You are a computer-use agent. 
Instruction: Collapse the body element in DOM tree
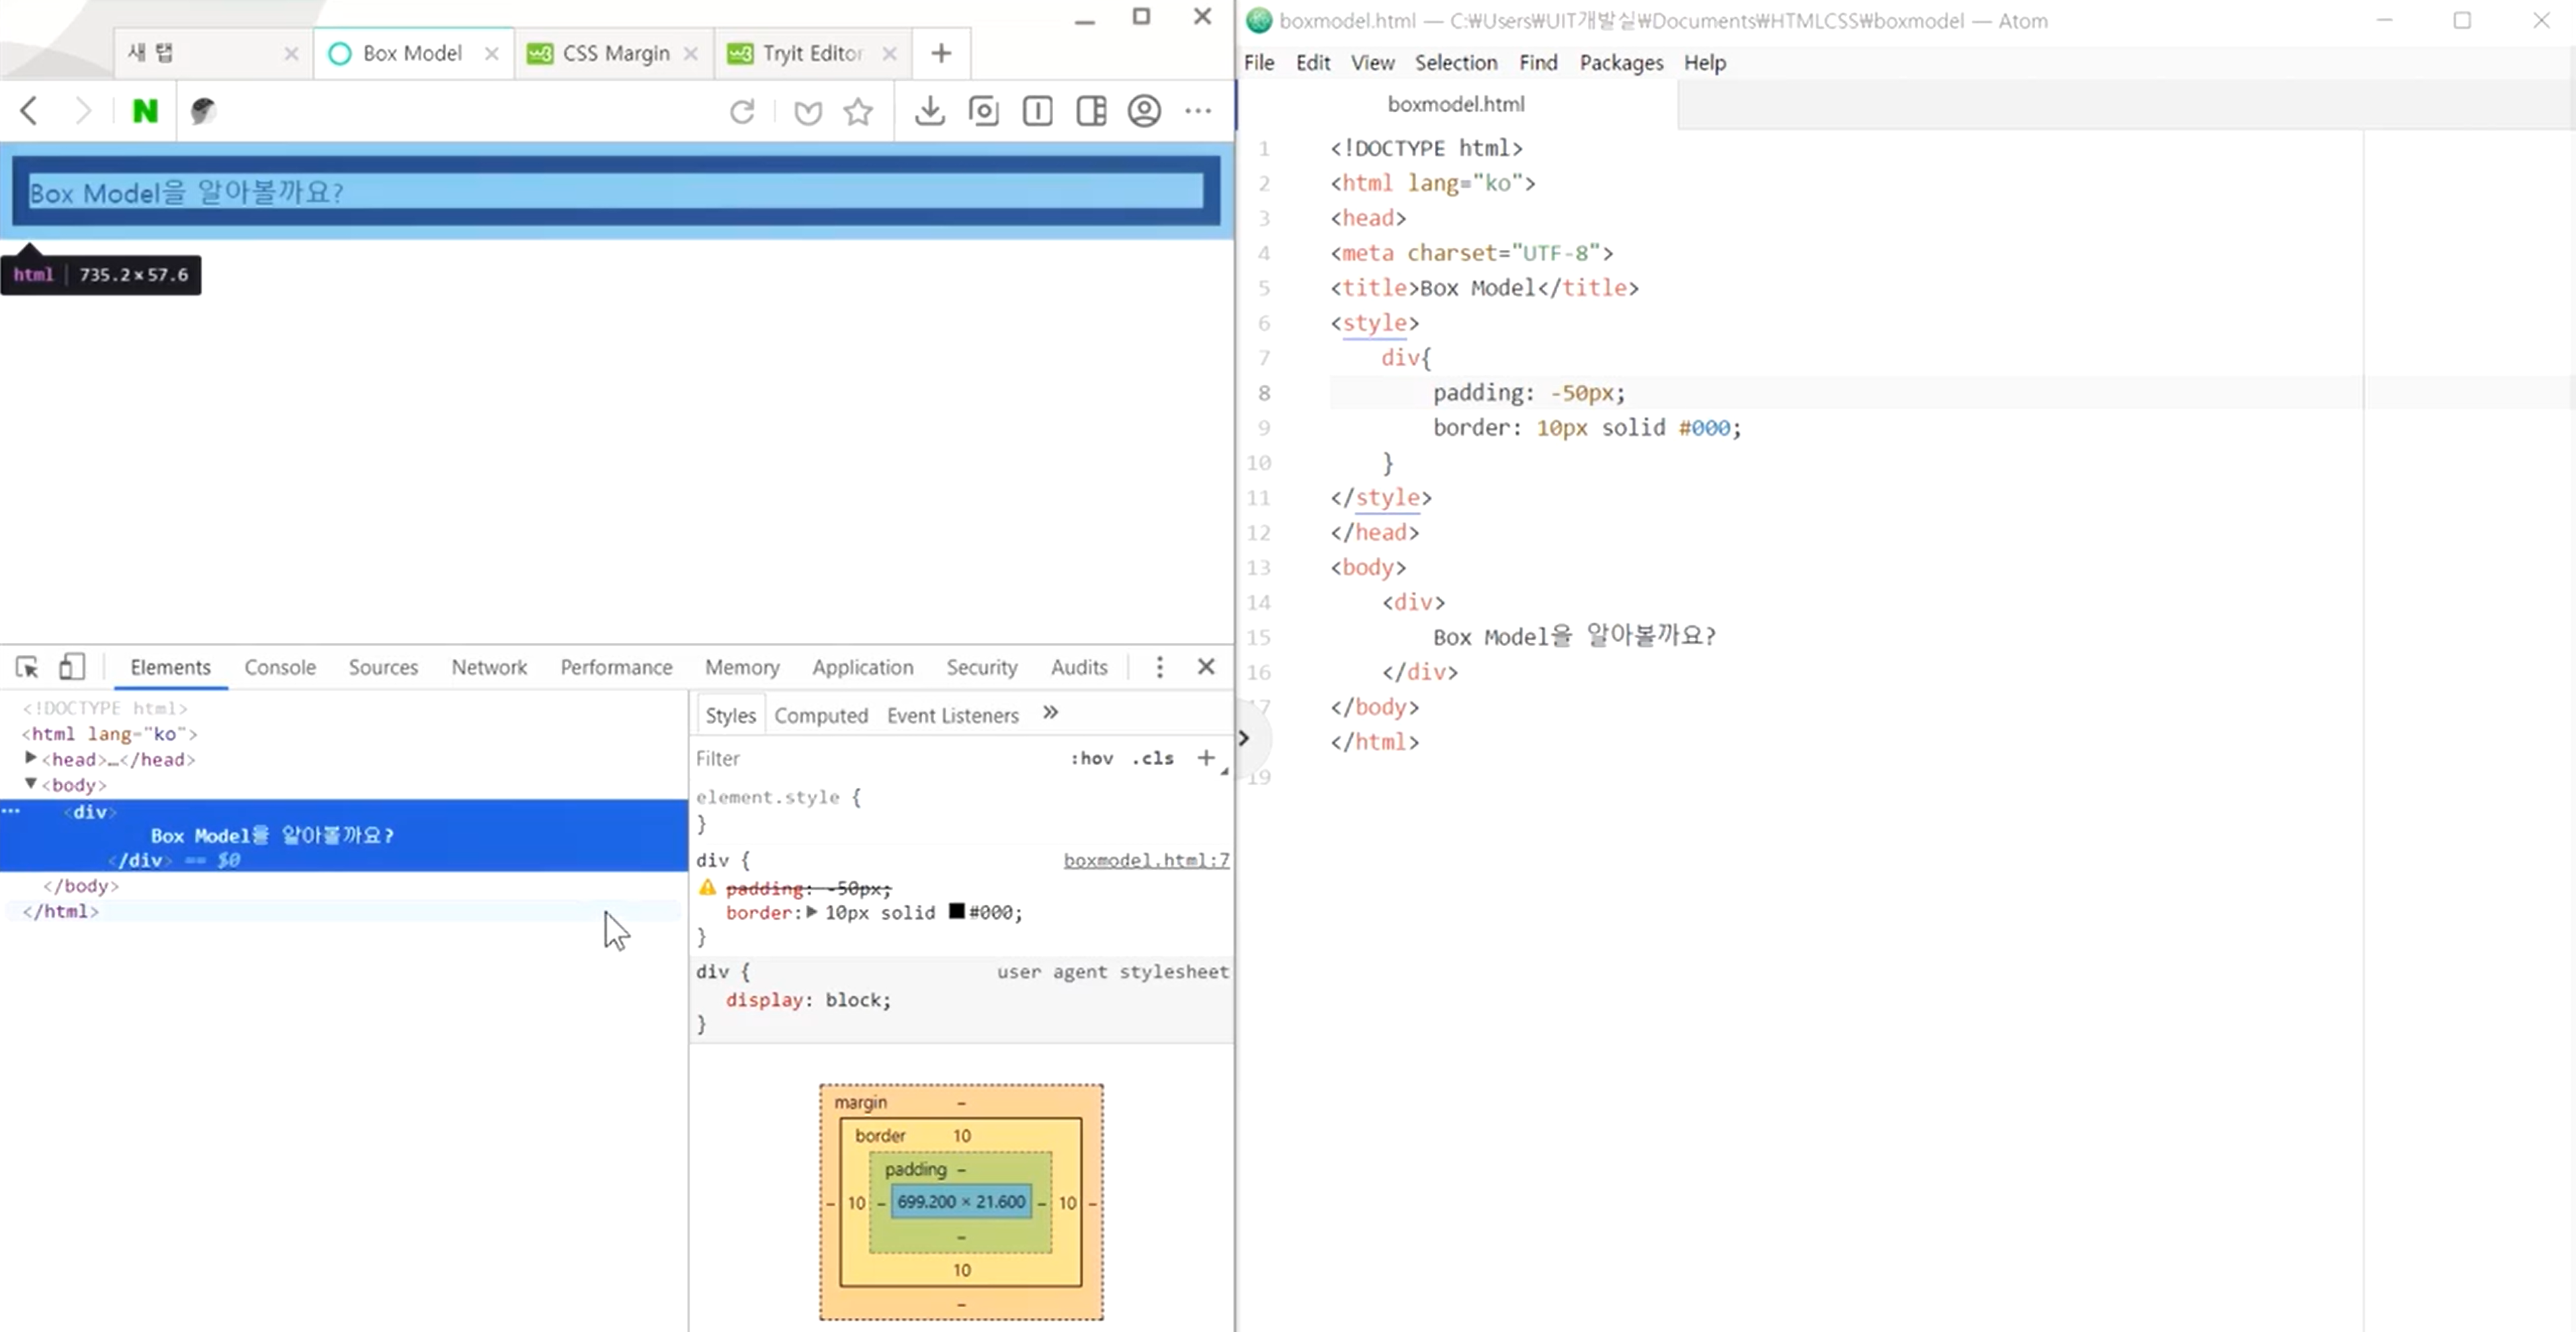(x=31, y=785)
